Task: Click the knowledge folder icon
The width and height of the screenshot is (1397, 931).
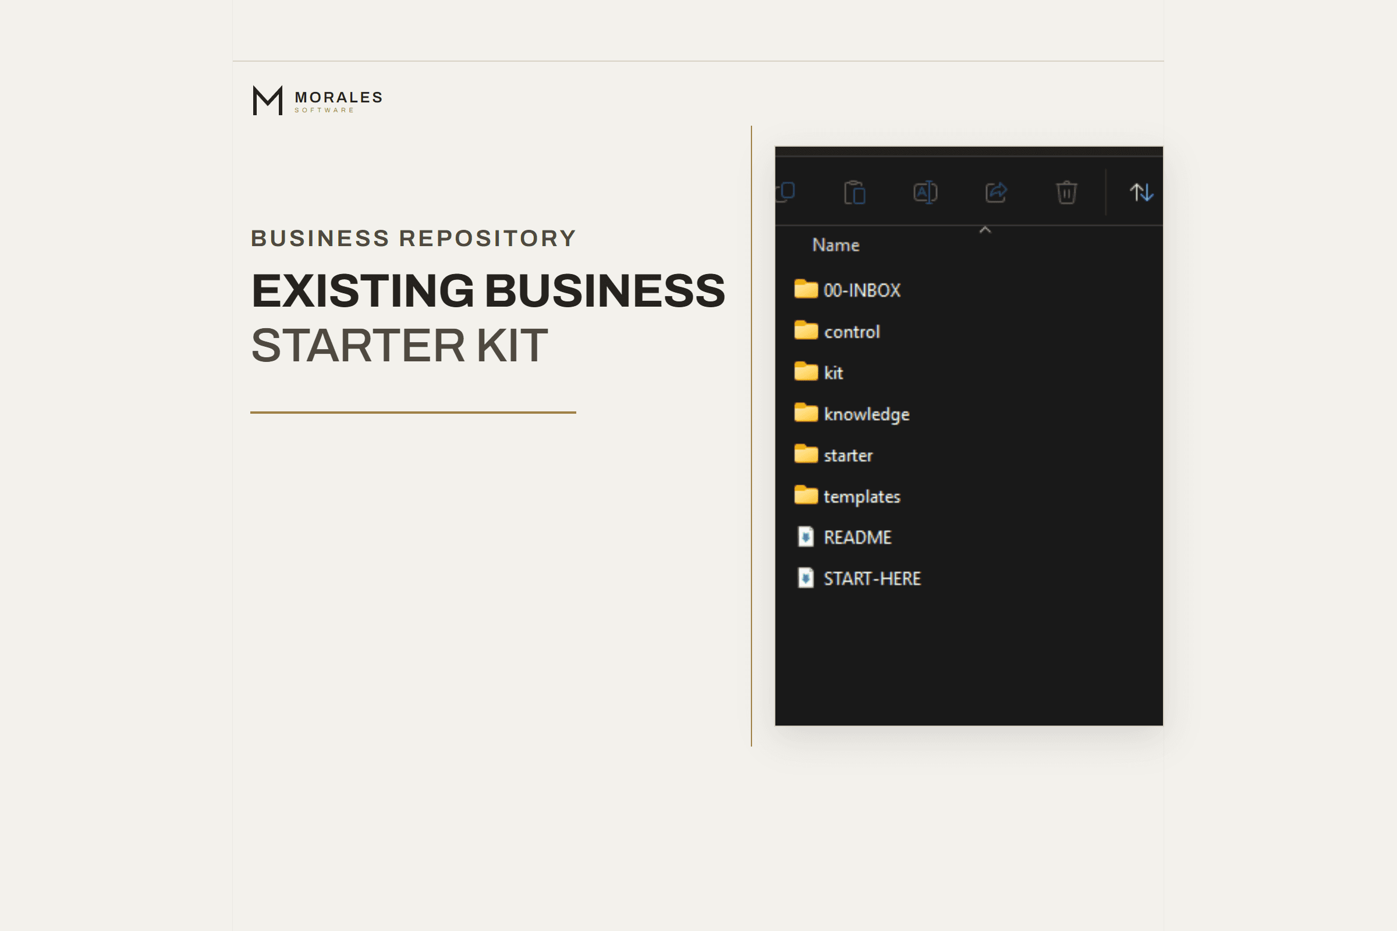Action: tap(806, 413)
